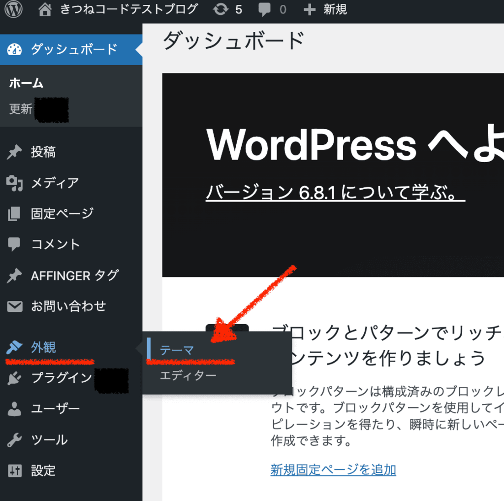
Task: Open the 設定 menu
Action: coord(43,470)
